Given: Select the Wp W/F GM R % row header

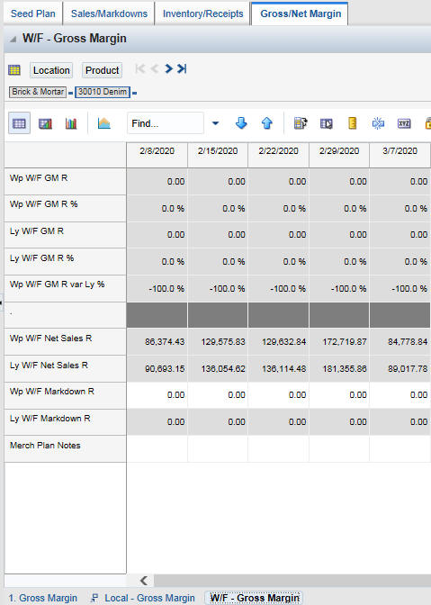Looking at the screenshot, I should (x=65, y=208).
